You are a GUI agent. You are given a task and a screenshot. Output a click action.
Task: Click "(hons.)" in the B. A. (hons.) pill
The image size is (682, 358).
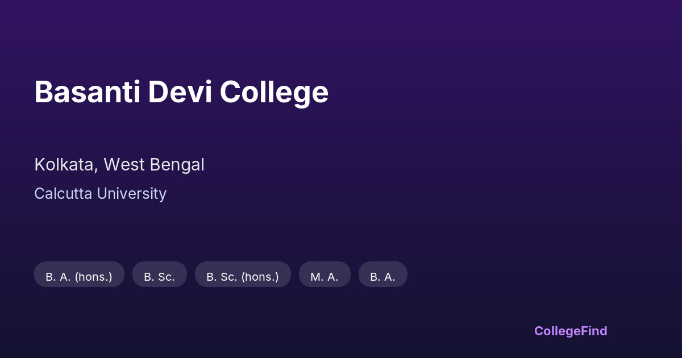94,277
